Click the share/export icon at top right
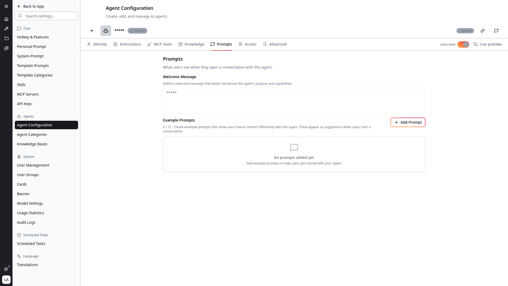The height and width of the screenshot is (286, 508). click(496, 31)
